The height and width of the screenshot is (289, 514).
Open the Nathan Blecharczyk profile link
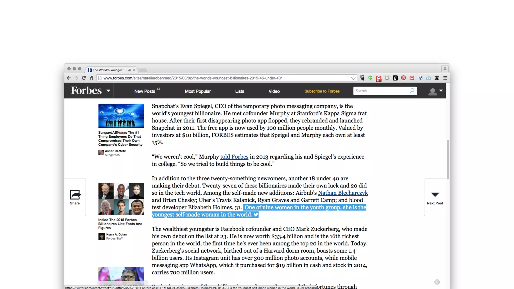[x=343, y=193]
